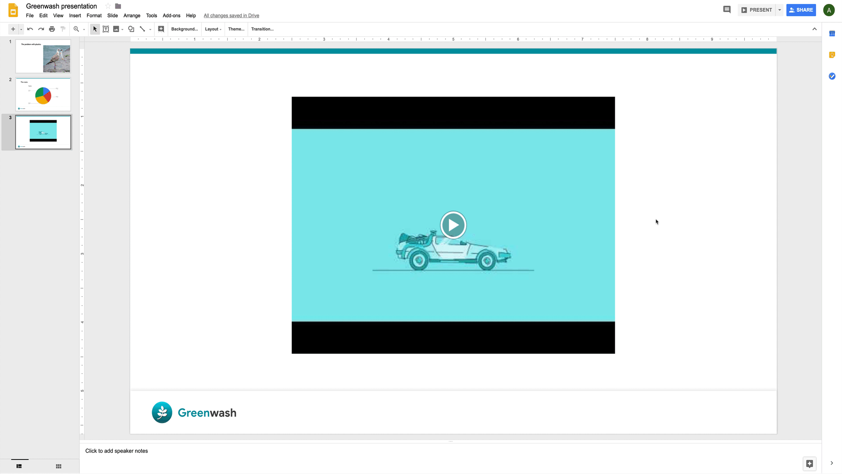Activate the paint format tool

click(x=63, y=29)
